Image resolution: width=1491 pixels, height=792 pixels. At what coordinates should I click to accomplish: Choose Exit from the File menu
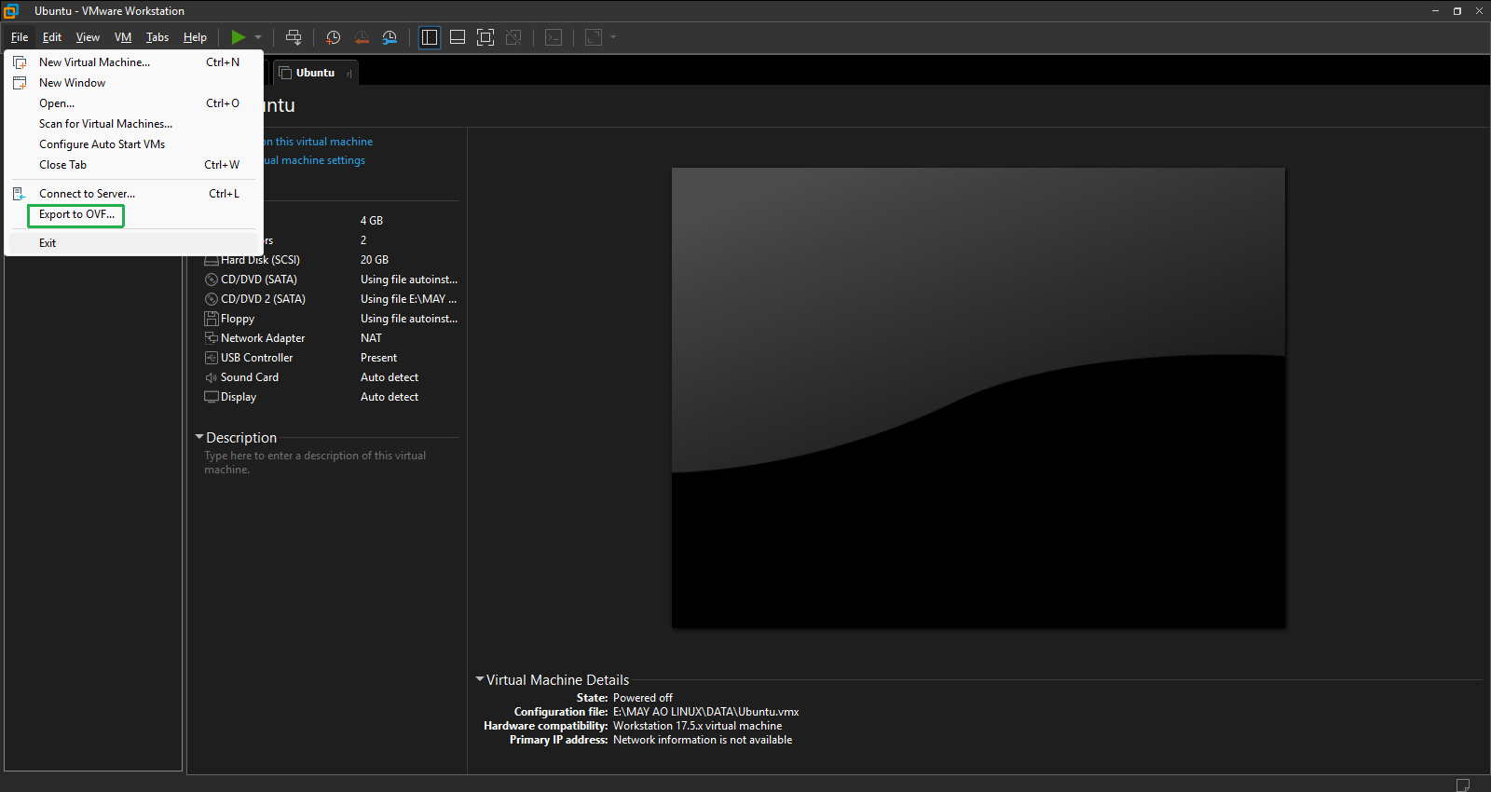click(x=133, y=243)
